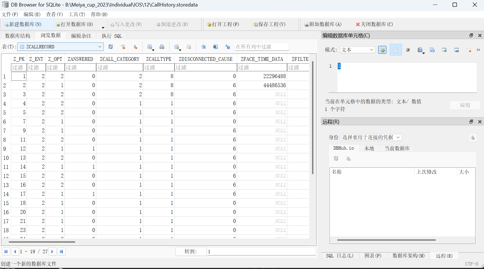Open cell in external application icon
The width and height of the screenshot is (484, 269).
pyautogui.click(x=457, y=50)
